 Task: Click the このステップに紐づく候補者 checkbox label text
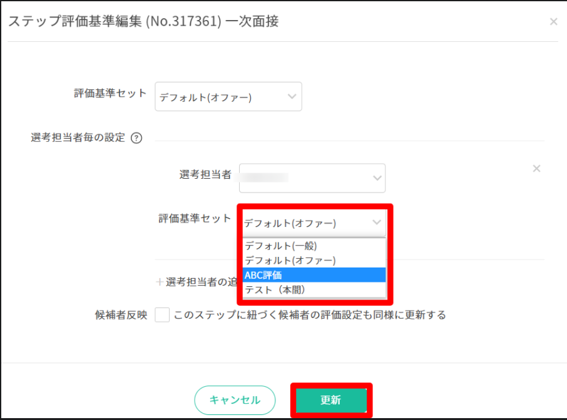tap(310, 315)
